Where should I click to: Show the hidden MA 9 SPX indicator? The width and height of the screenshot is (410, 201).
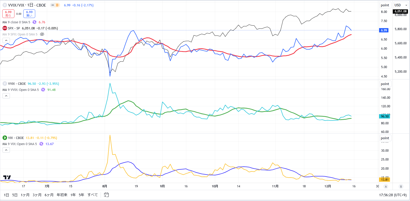pyautogui.click(x=42, y=34)
